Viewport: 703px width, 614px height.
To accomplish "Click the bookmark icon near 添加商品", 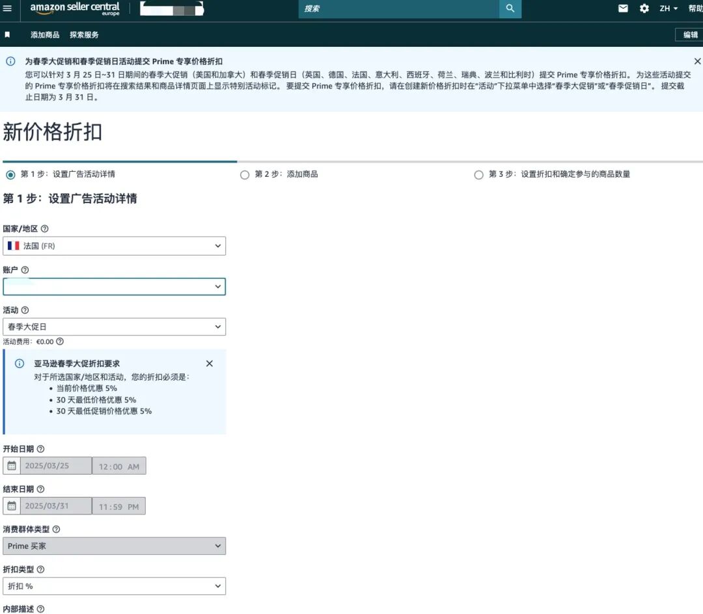I will click(8, 34).
